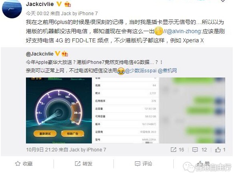Open the 10月9日 21:20 timestamp link
Image resolution: width=234 pixels, height=177 pixels.
(x=42, y=150)
